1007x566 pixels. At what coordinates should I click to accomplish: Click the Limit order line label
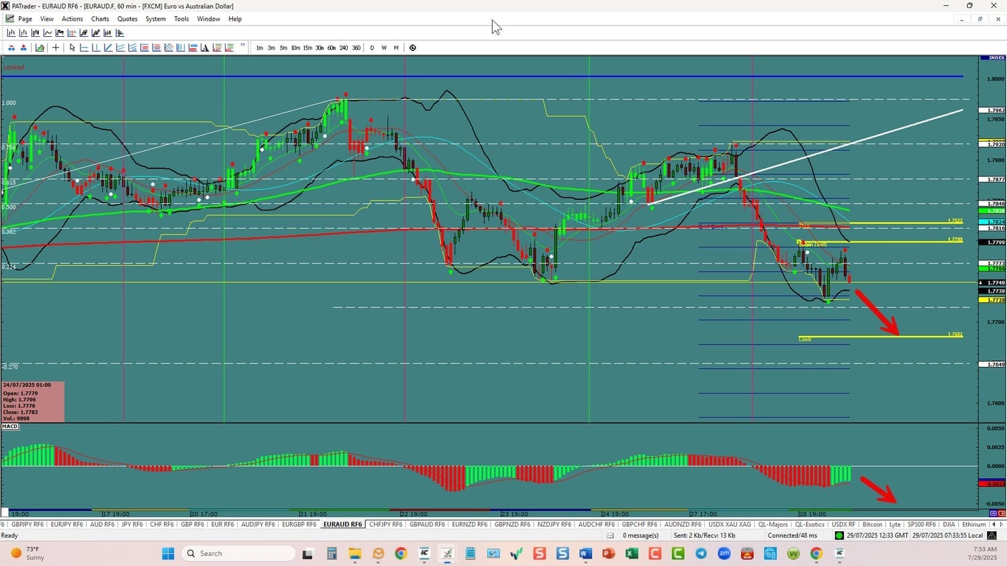[x=805, y=339]
